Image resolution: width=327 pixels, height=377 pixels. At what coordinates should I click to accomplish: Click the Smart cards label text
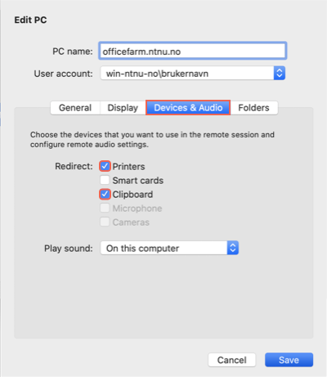pos(138,181)
